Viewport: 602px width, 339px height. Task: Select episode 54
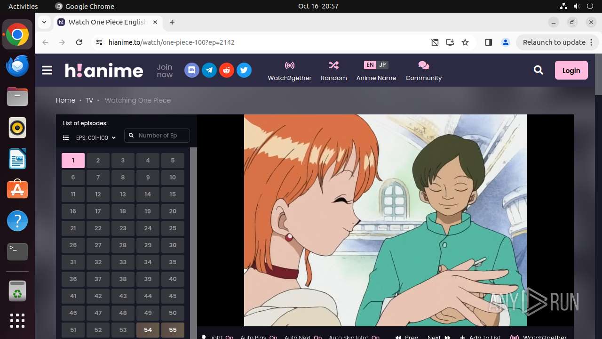pos(148,330)
